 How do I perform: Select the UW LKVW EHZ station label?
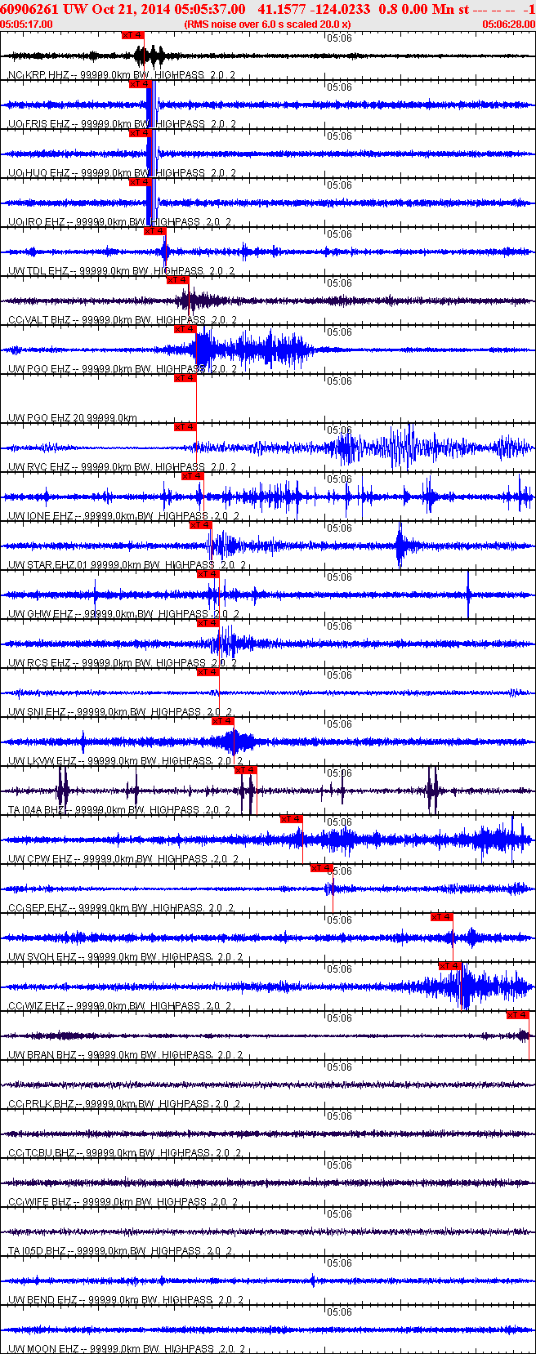click(x=125, y=761)
